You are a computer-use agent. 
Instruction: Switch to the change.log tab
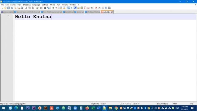click(7, 12)
